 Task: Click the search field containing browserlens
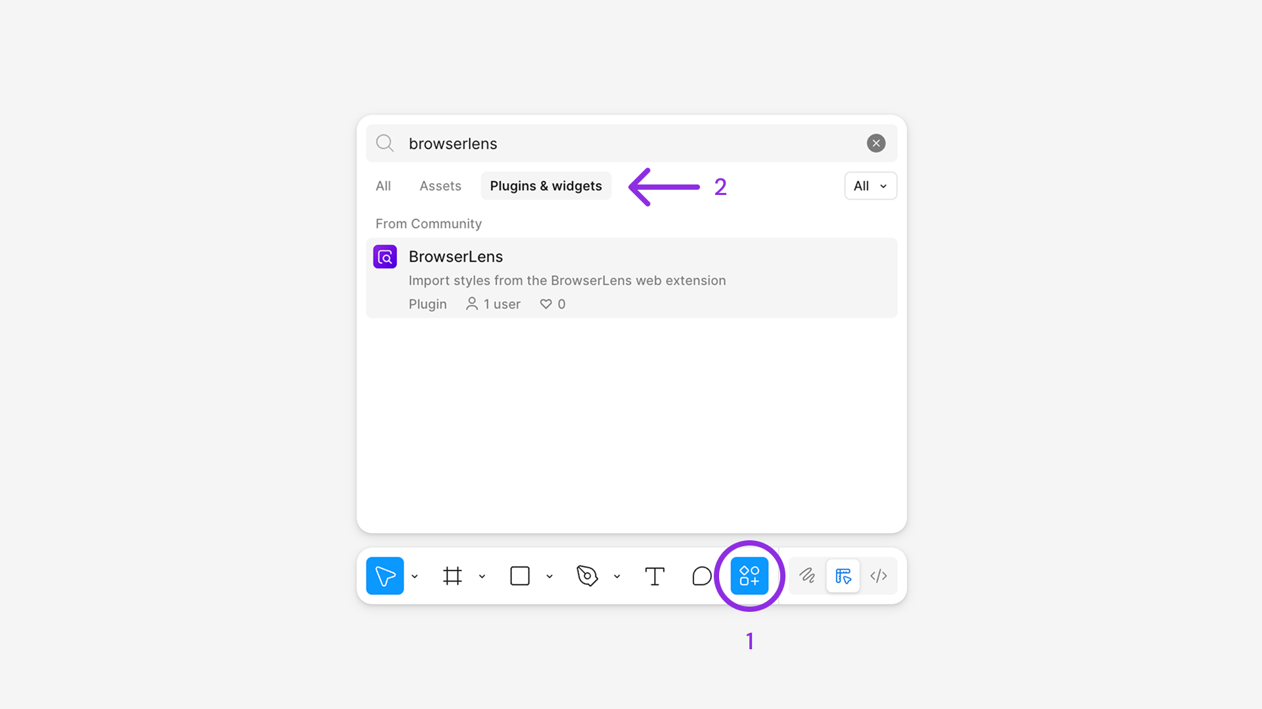632,143
